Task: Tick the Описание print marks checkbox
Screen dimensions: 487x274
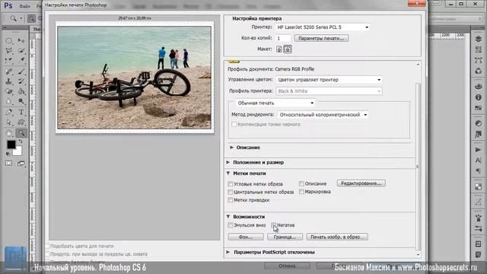Action: click(x=301, y=183)
